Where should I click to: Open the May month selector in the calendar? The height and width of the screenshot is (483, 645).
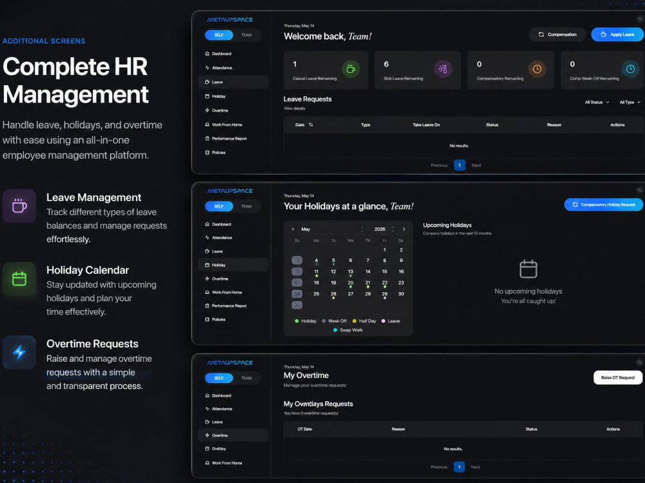(x=332, y=229)
